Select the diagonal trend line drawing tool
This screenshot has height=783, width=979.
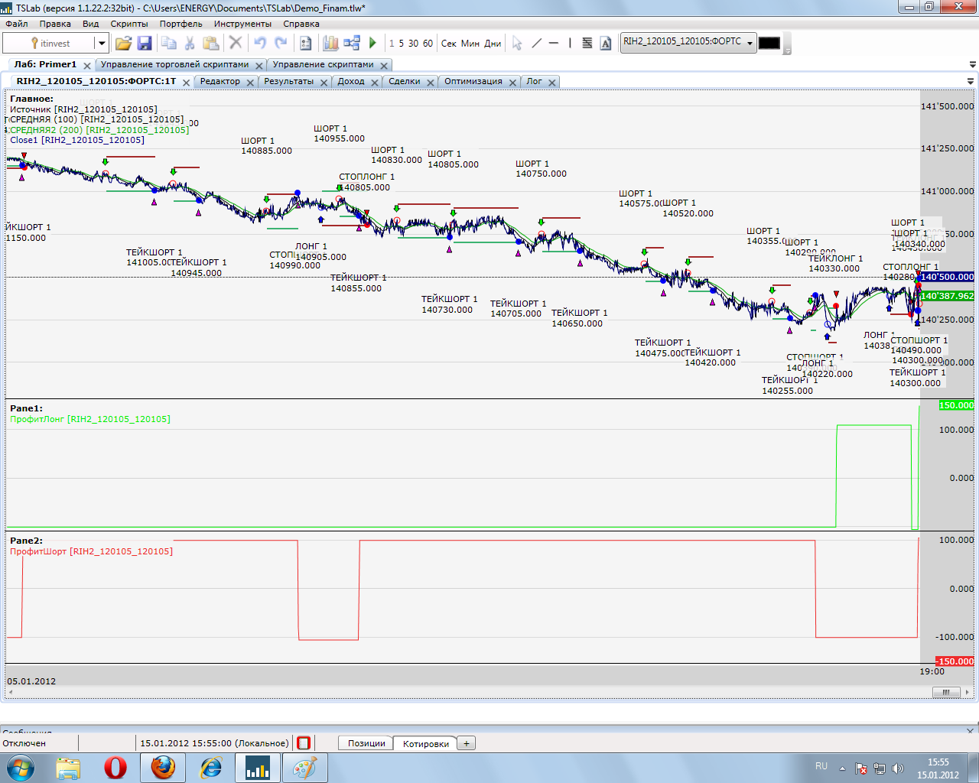536,43
